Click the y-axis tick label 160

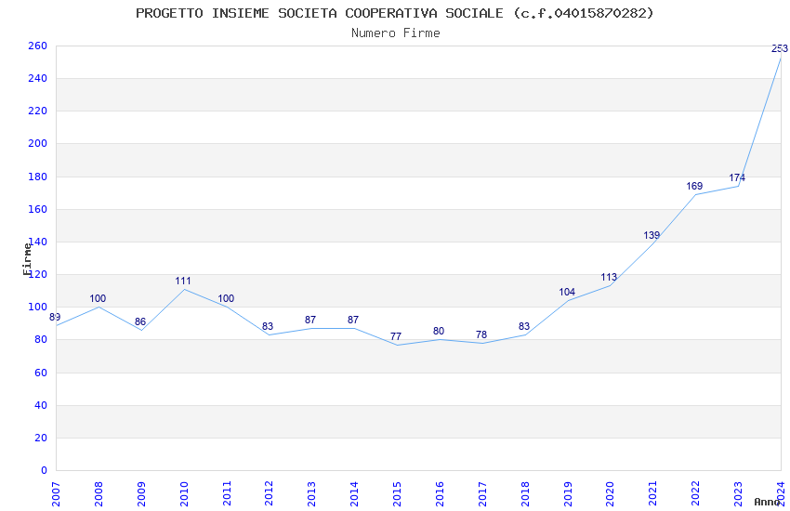point(38,209)
